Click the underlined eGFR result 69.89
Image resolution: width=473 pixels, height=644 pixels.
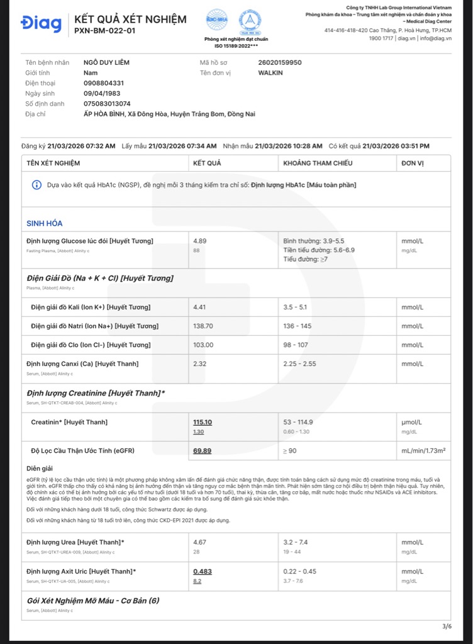coord(202,451)
